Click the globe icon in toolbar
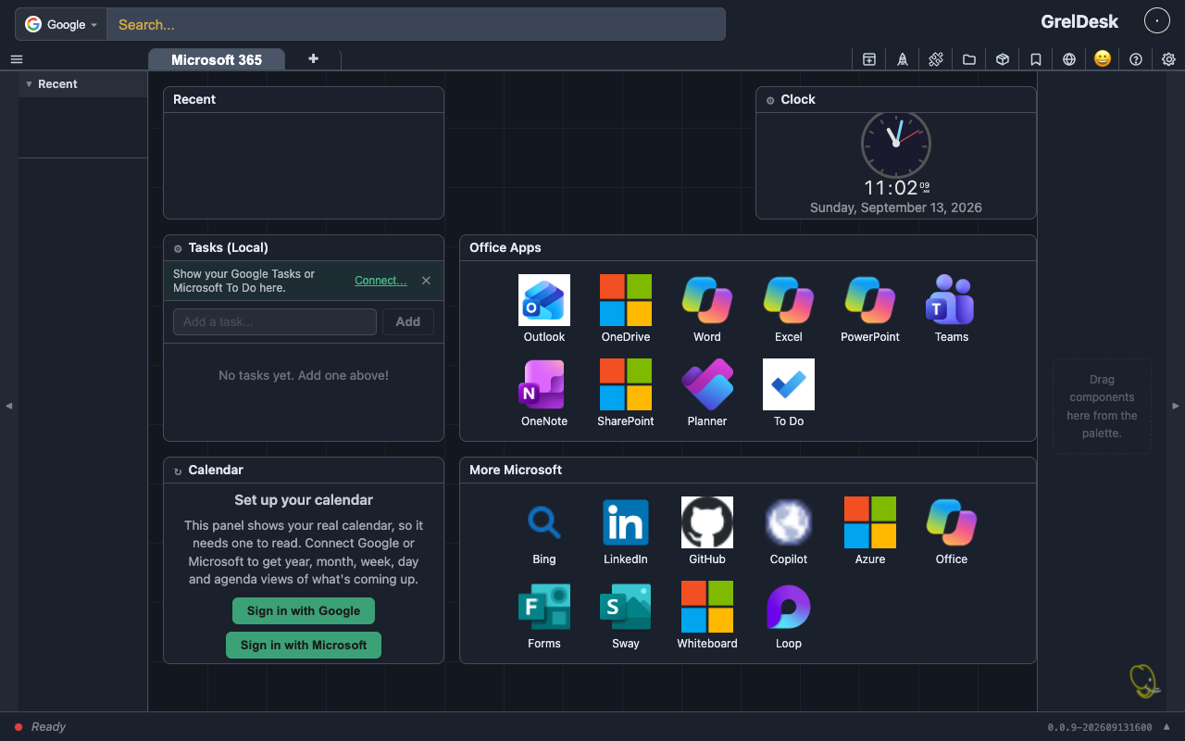Screen dimensions: 1185x741 1069,59
